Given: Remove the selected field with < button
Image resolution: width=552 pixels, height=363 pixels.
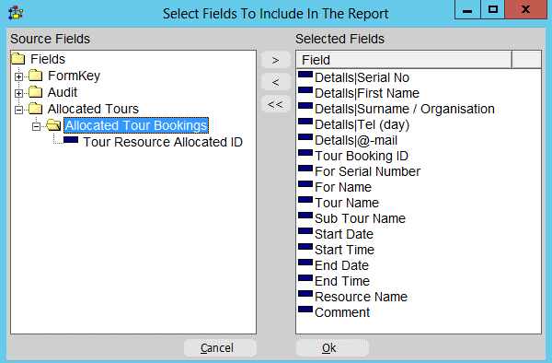Looking at the screenshot, I should (x=276, y=83).
